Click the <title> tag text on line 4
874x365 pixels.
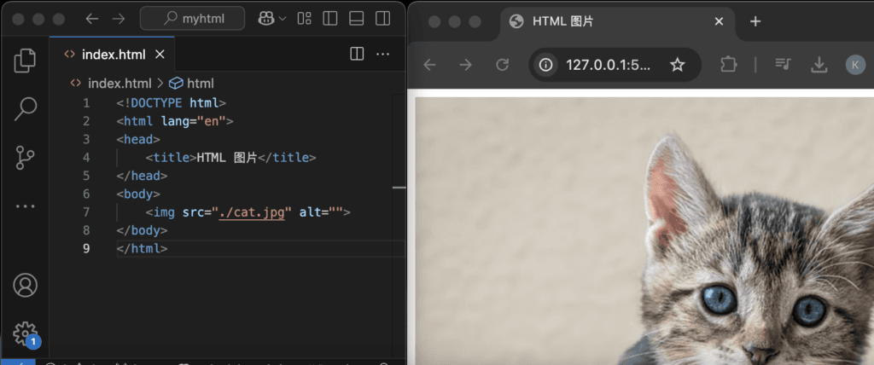tap(171, 158)
